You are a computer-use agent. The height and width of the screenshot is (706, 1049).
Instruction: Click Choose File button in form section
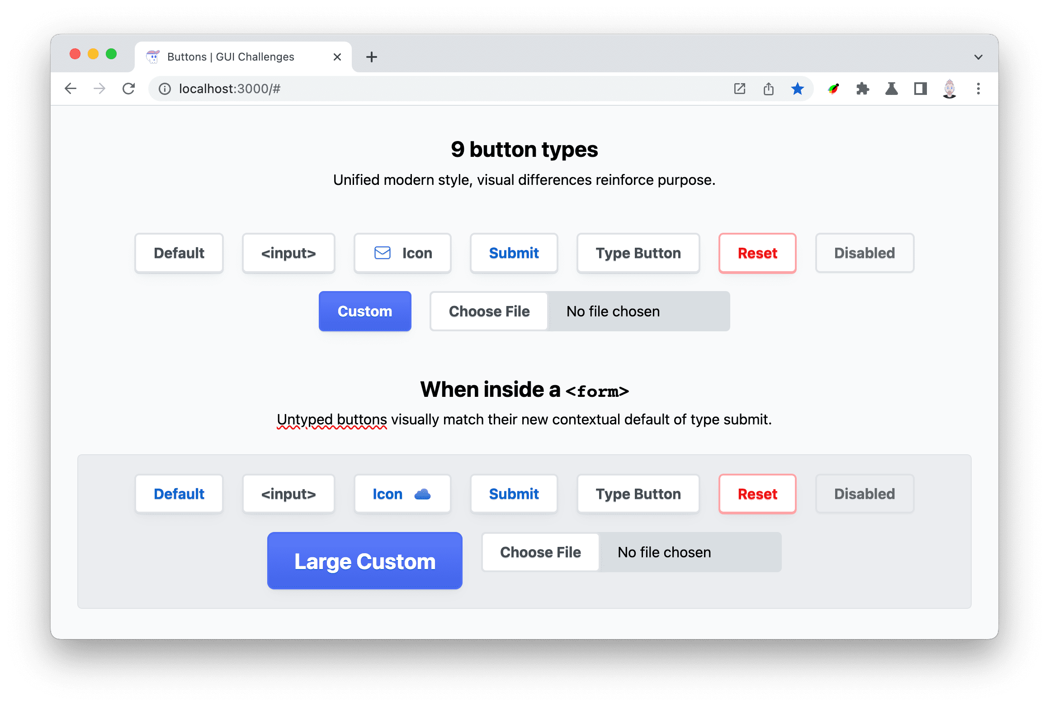pyautogui.click(x=540, y=551)
